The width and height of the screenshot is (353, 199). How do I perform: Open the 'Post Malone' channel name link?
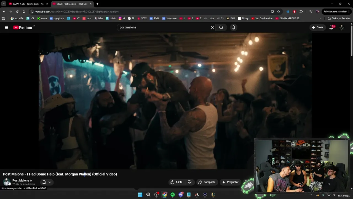click(x=21, y=180)
